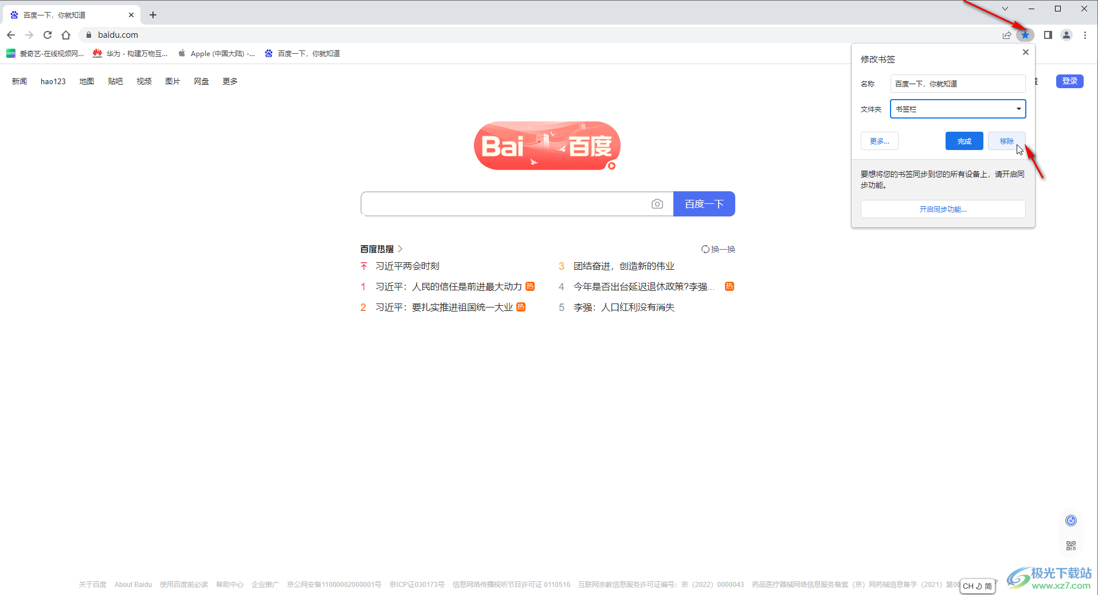This screenshot has height=595, width=1098.
Task: Open the hot search 习近平两会时刻
Action: pyautogui.click(x=407, y=266)
